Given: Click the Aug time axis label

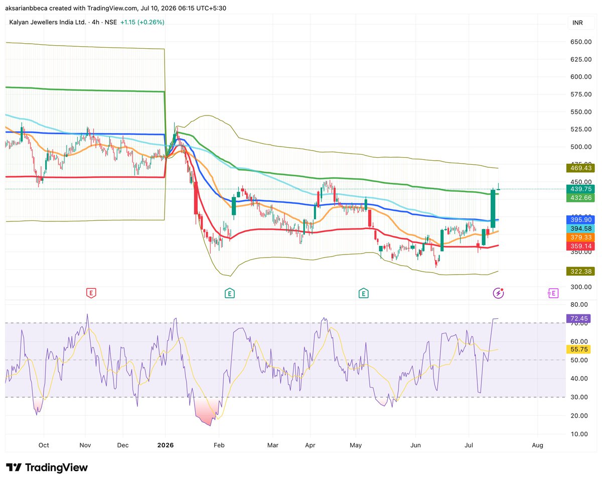Looking at the screenshot, I should pyautogui.click(x=537, y=445).
